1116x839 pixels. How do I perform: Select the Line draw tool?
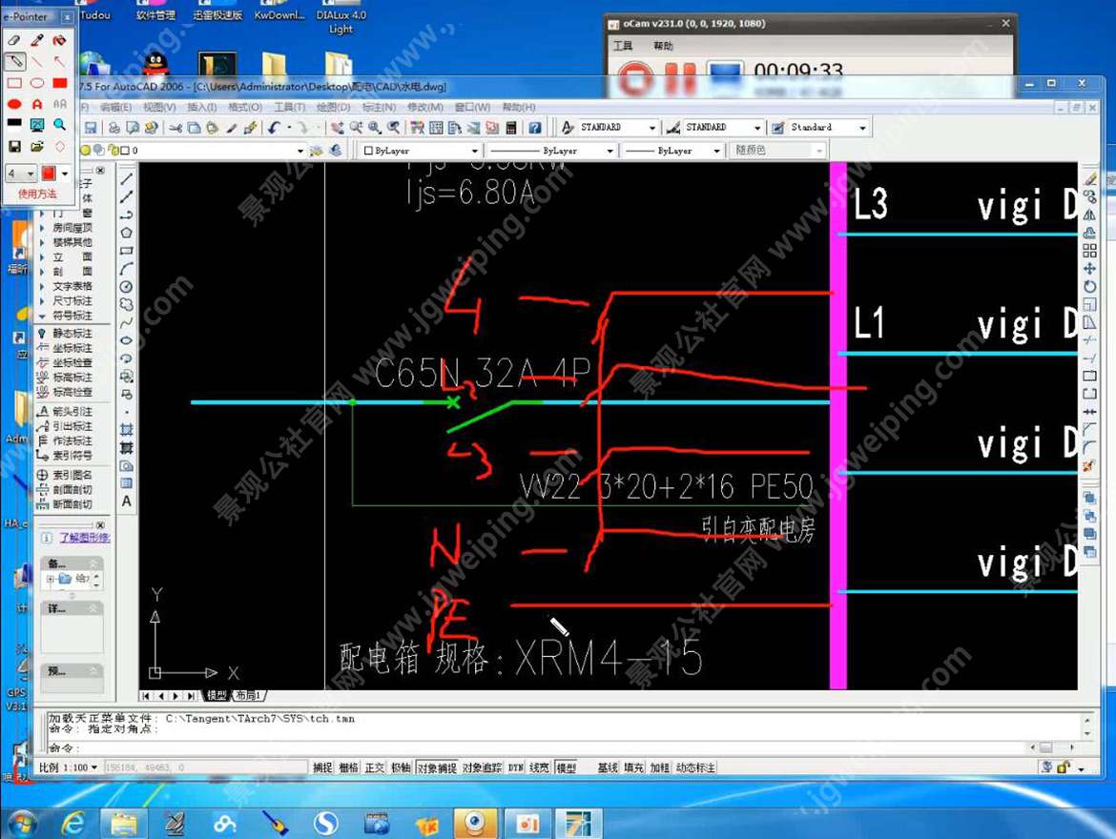pyautogui.click(x=127, y=178)
